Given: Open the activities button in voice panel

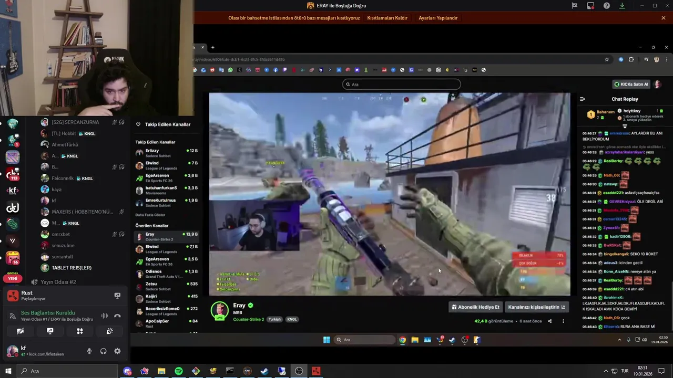Looking at the screenshot, I should tap(80, 331).
